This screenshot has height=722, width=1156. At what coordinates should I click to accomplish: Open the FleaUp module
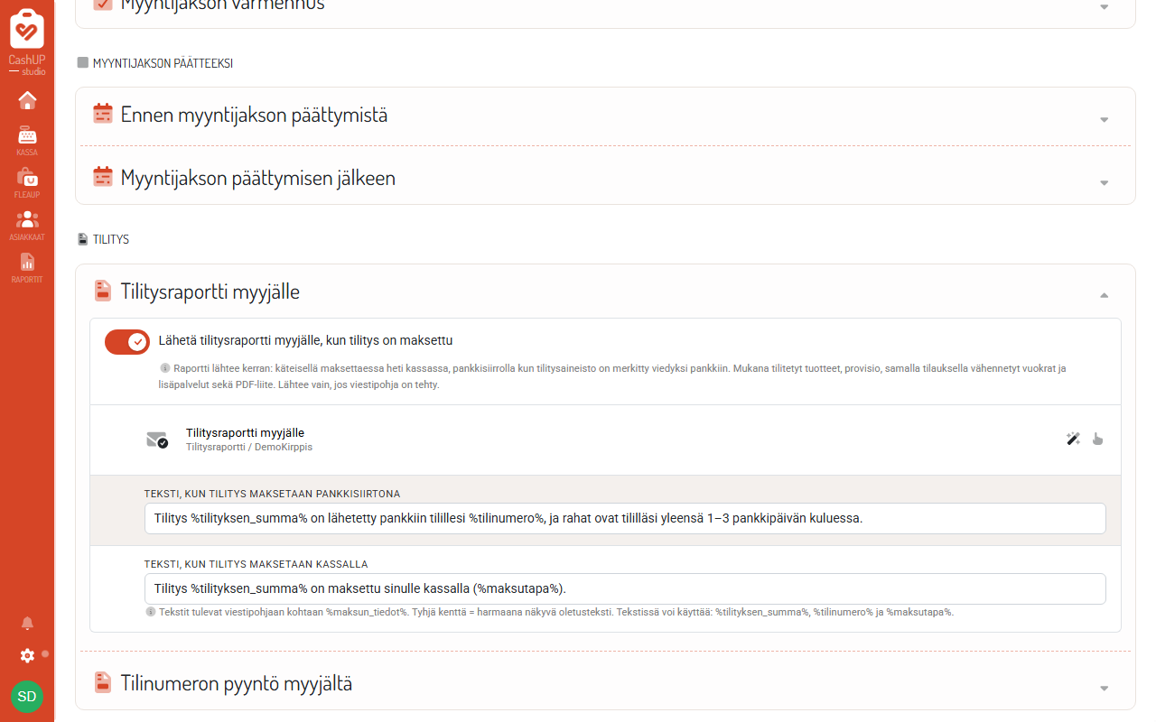click(27, 182)
